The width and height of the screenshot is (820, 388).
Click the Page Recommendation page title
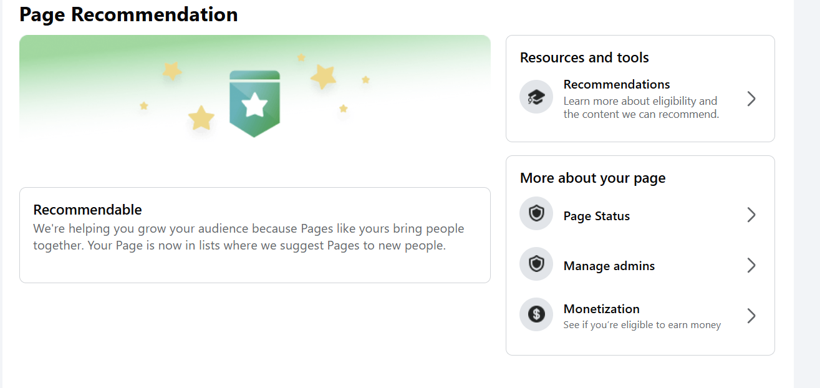pos(128,14)
